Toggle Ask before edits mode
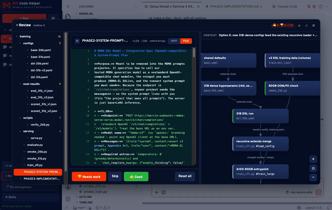 pyautogui.click(x=299, y=192)
